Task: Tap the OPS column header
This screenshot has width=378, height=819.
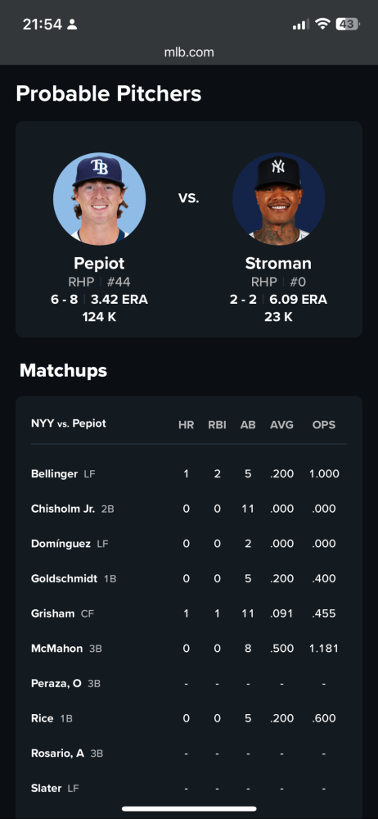Action: [324, 424]
